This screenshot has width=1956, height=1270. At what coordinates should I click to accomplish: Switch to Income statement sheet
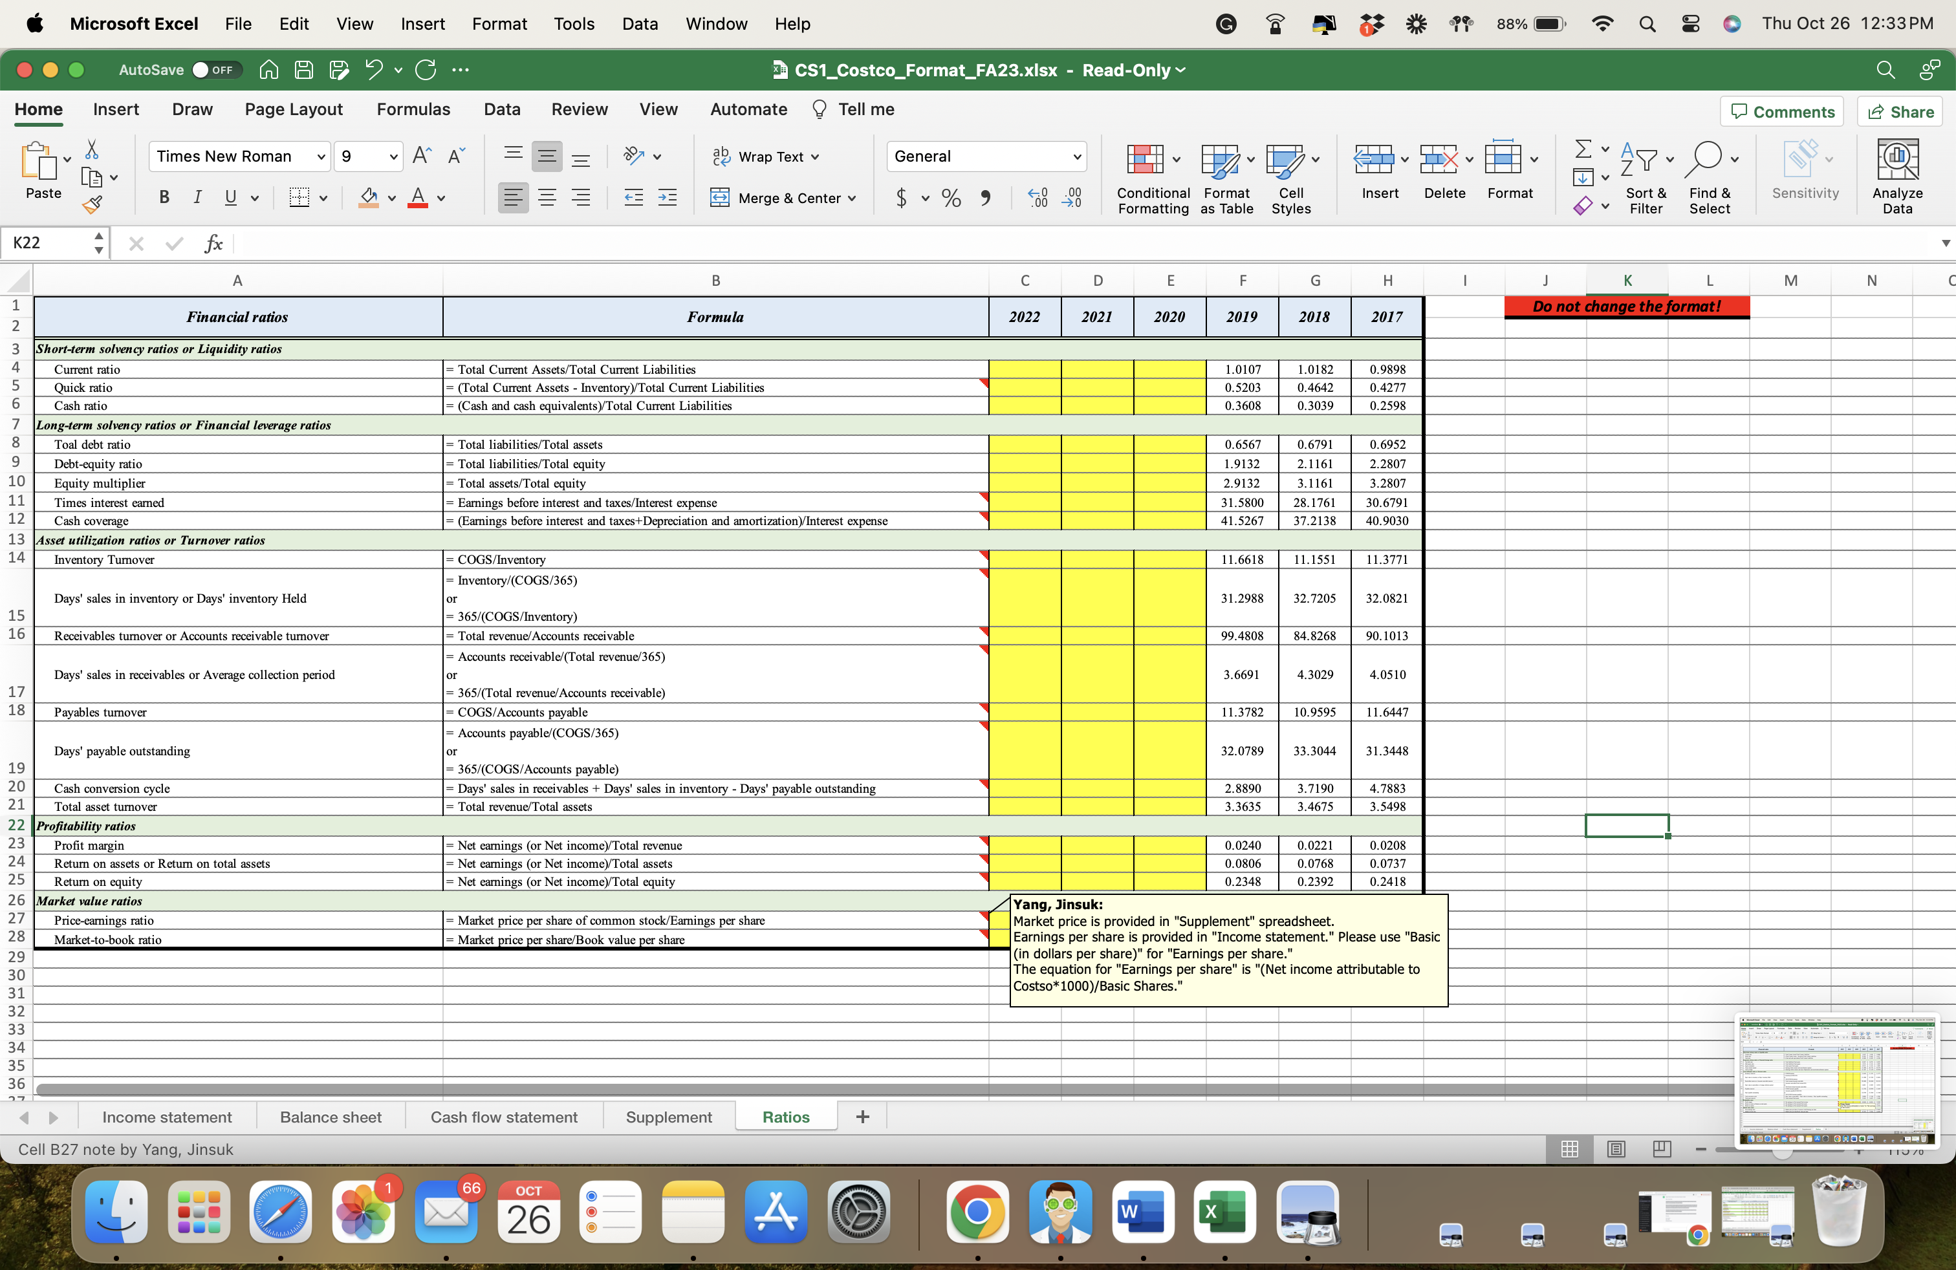[167, 1117]
